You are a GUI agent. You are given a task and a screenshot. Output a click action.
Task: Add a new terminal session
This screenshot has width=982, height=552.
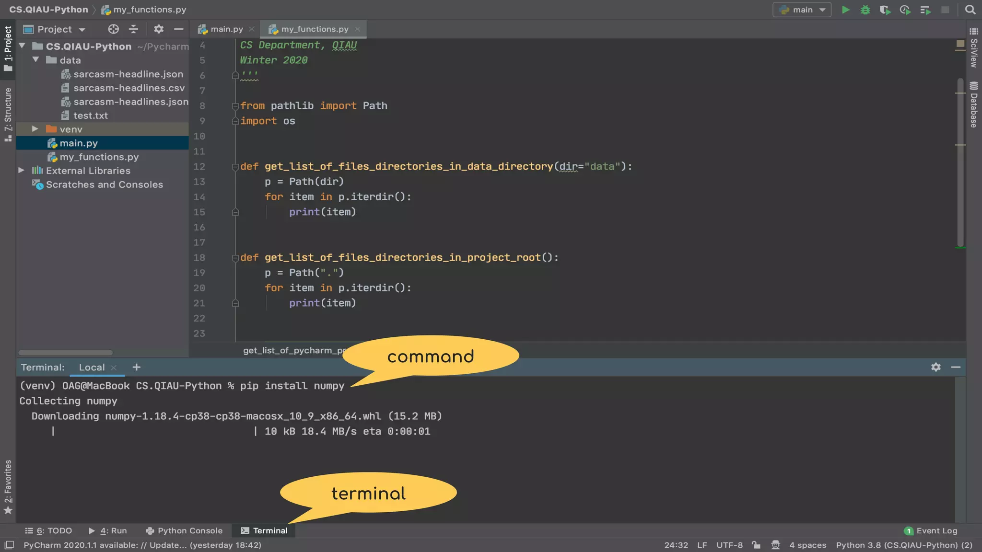click(x=137, y=367)
